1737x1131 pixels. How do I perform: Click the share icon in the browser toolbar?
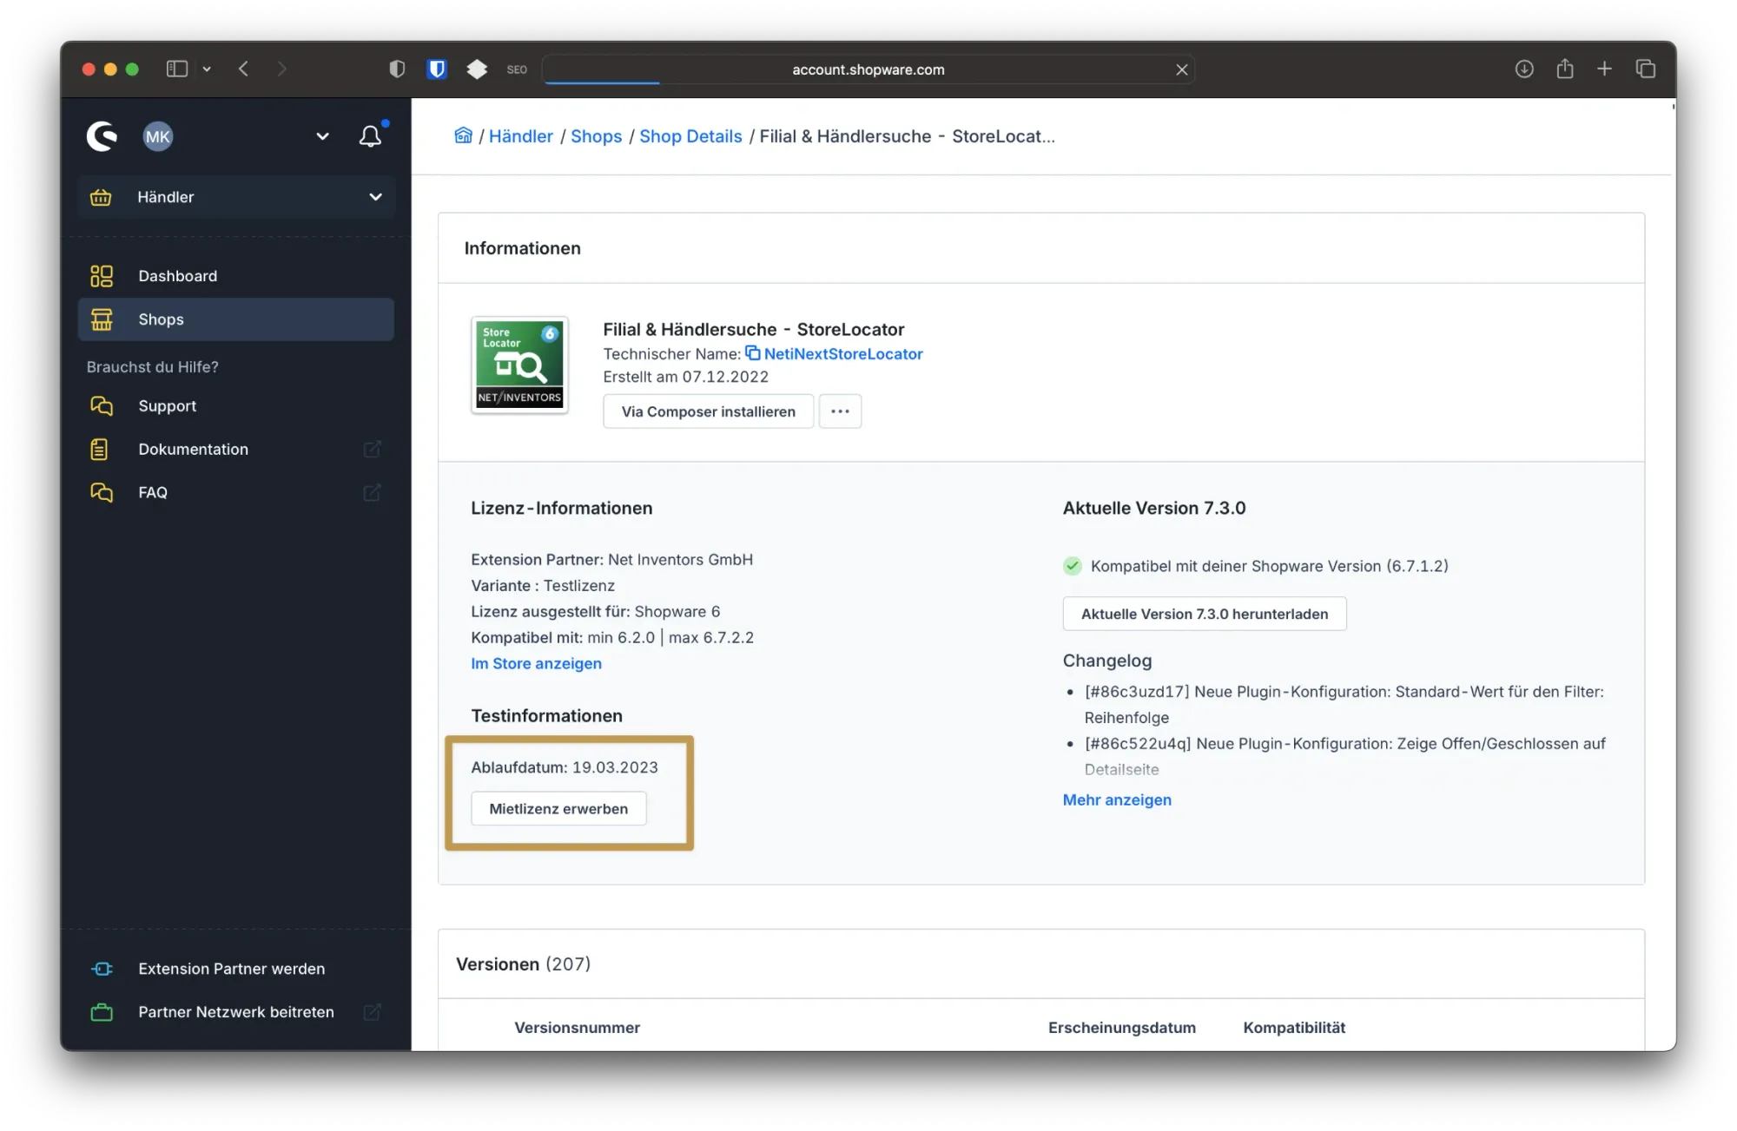click(1565, 69)
